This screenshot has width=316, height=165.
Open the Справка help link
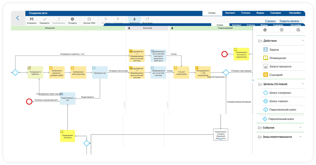[x=270, y=21]
